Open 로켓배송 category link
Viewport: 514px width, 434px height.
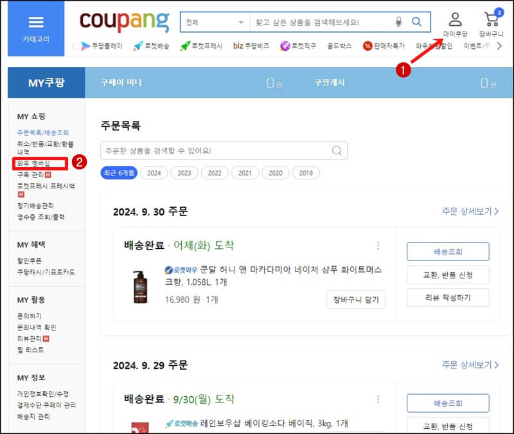(152, 46)
